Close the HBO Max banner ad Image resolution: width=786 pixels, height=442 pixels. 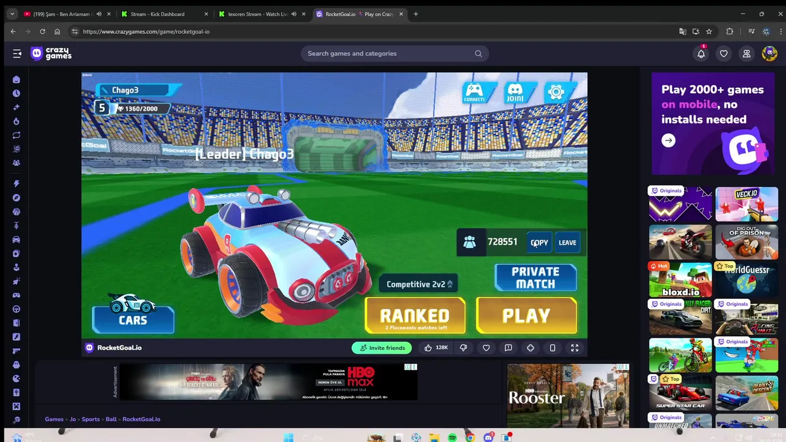click(x=414, y=367)
